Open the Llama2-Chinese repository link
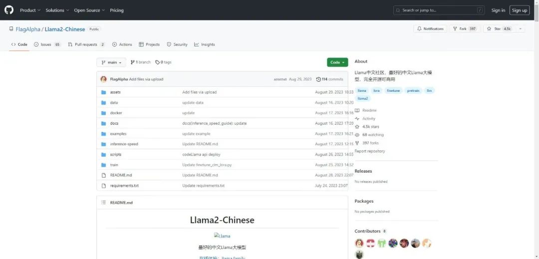 click(x=64, y=29)
